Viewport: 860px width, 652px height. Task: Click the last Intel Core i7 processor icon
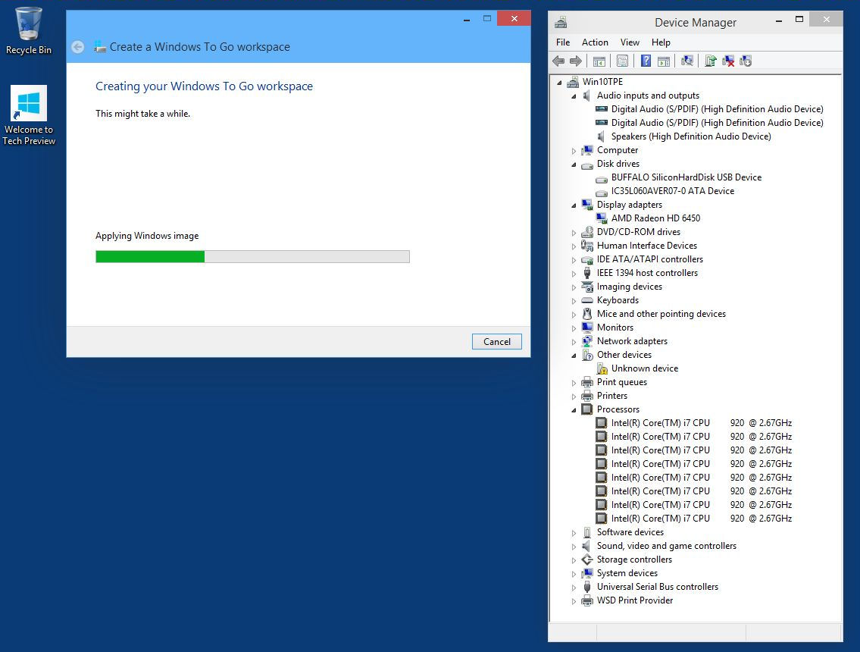click(602, 519)
